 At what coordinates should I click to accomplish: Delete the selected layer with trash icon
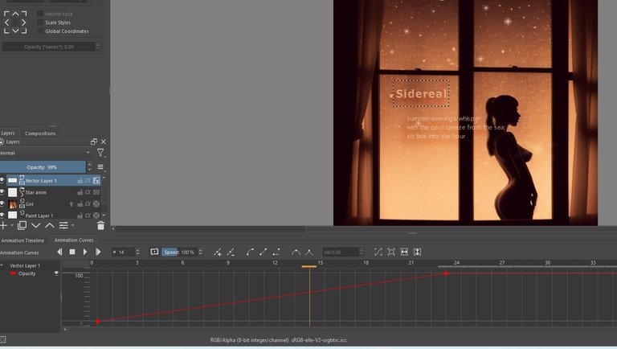point(100,225)
